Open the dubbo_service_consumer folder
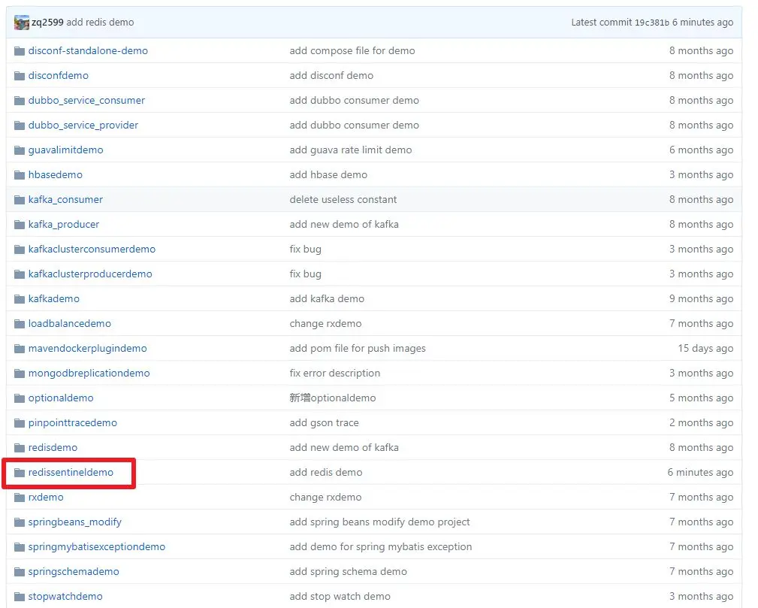Viewport: 758px width, 608px height. [86, 100]
